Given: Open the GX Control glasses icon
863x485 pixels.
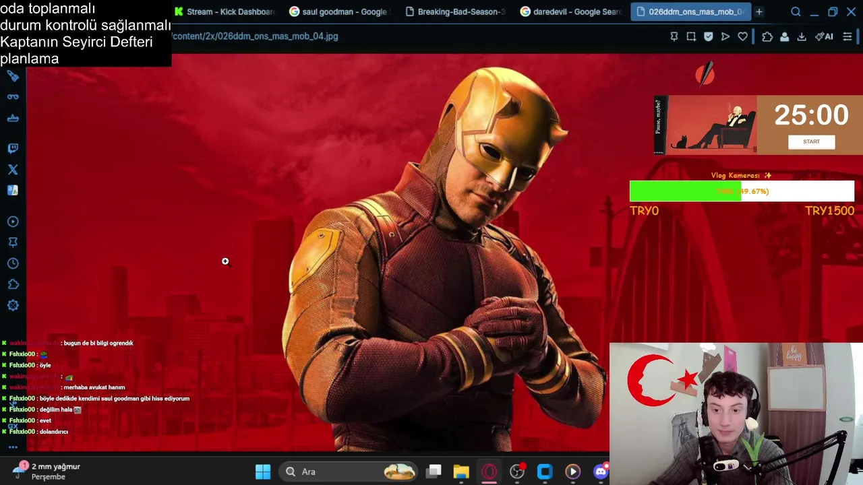Looking at the screenshot, I should [x=13, y=97].
